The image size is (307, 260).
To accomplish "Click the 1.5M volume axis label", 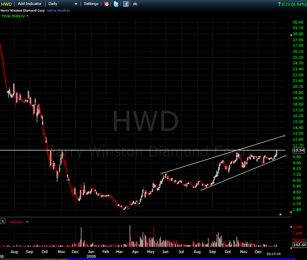I will pyautogui.click(x=297, y=227).
